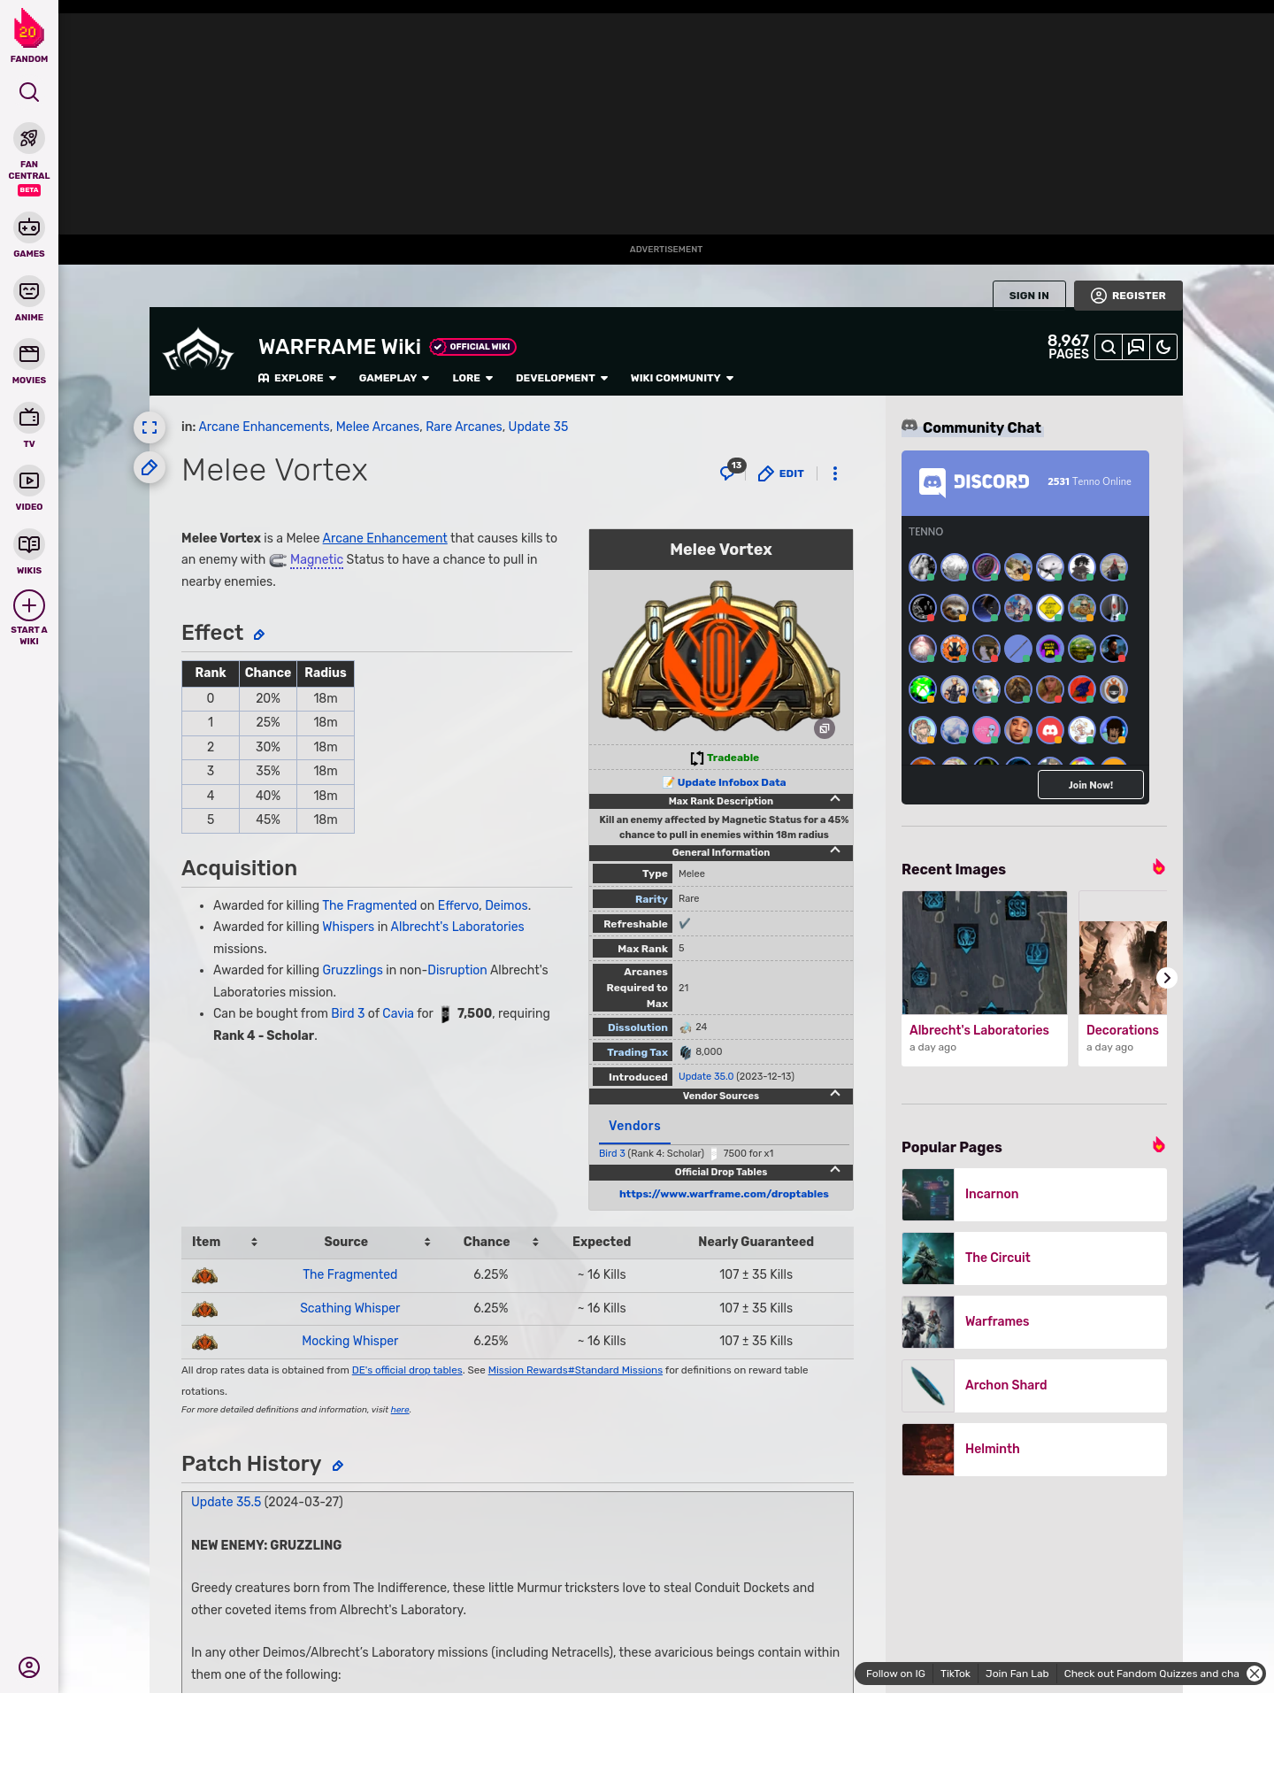
Task: Open user profile icon at sidebar bottom
Action: (x=29, y=1667)
